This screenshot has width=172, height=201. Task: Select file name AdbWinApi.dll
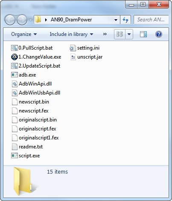click(x=35, y=84)
